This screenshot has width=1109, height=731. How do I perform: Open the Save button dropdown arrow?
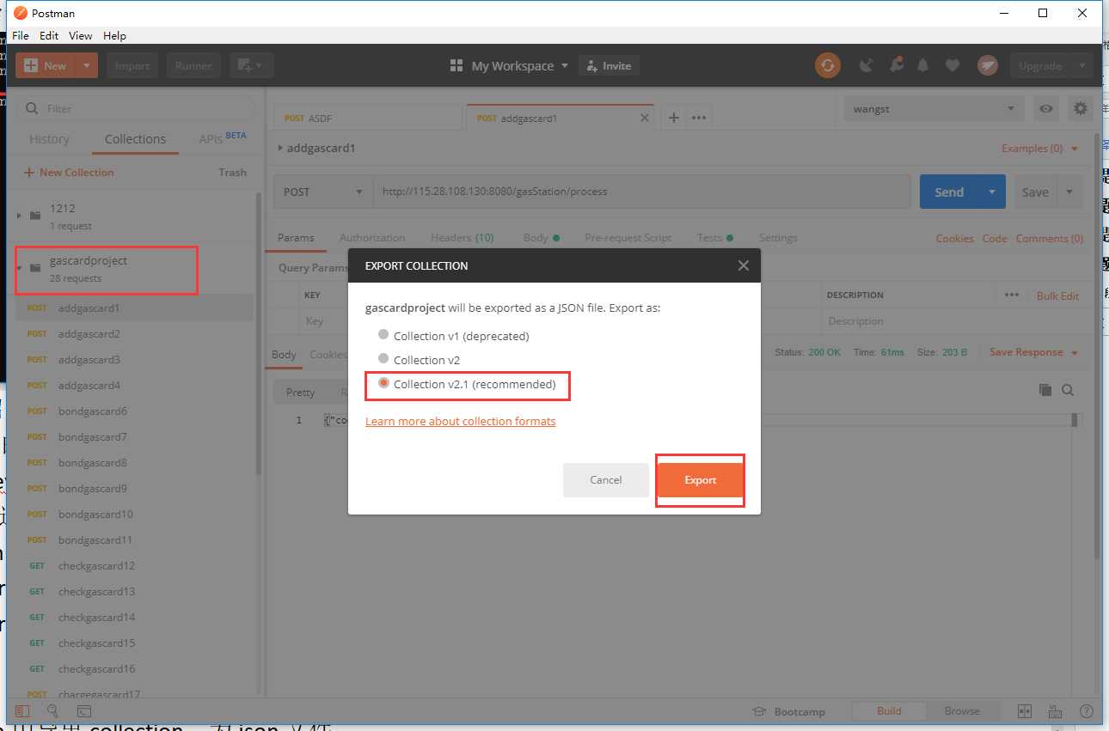point(1069,192)
